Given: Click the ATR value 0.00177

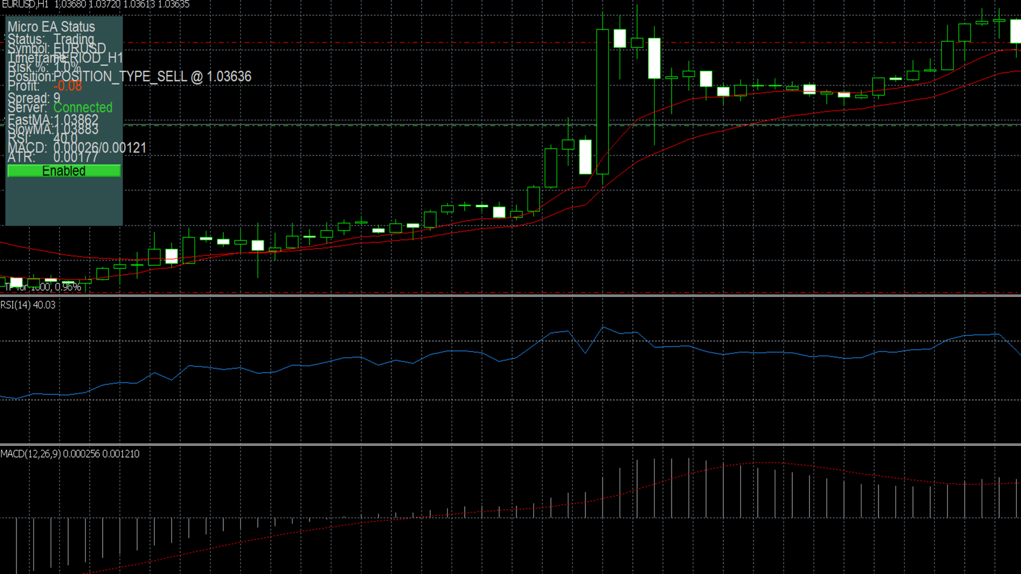Looking at the screenshot, I should click(x=76, y=157).
